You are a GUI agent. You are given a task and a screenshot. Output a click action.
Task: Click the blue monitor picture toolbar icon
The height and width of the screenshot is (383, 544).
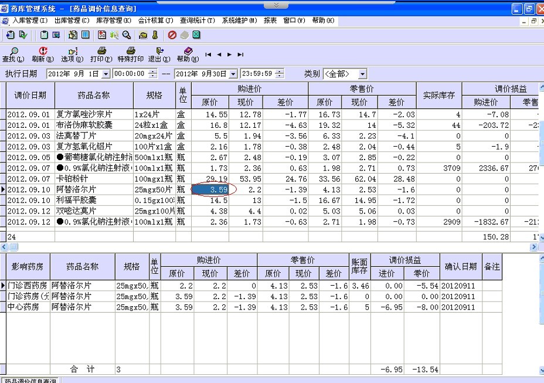click(x=56, y=35)
